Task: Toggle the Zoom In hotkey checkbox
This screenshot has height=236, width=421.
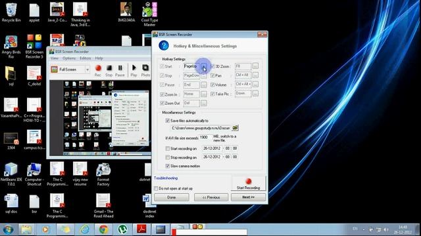Action: (x=162, y=94)
